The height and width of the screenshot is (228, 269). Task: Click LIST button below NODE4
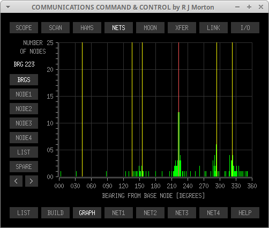tap(24, 152)
